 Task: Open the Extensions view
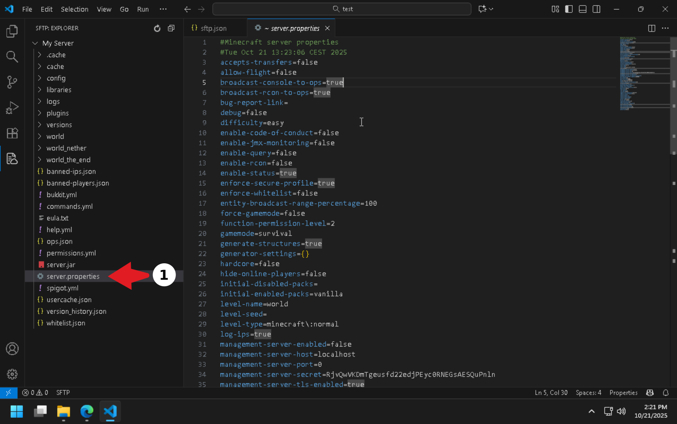coord(12,133)
